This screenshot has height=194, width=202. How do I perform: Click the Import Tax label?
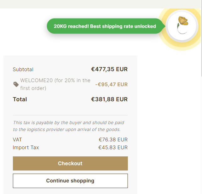tap(26, 147)
